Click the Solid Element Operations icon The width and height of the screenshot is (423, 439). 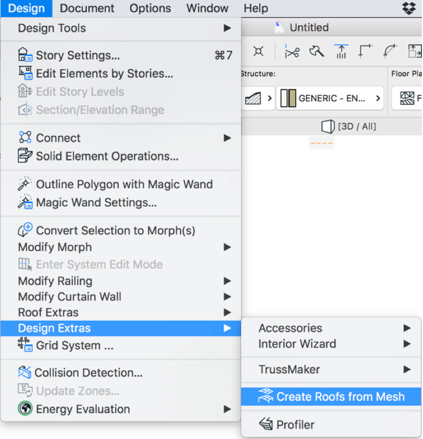[25, 156]
